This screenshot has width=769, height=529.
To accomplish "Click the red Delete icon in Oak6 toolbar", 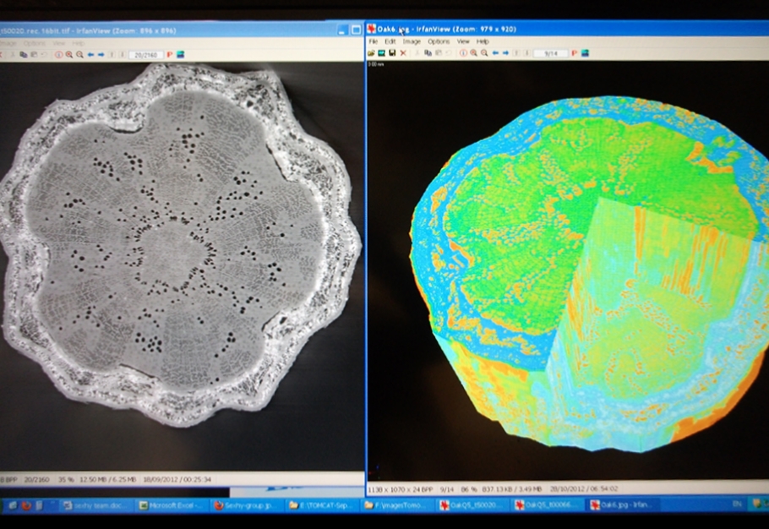I will tap(403, 53).
